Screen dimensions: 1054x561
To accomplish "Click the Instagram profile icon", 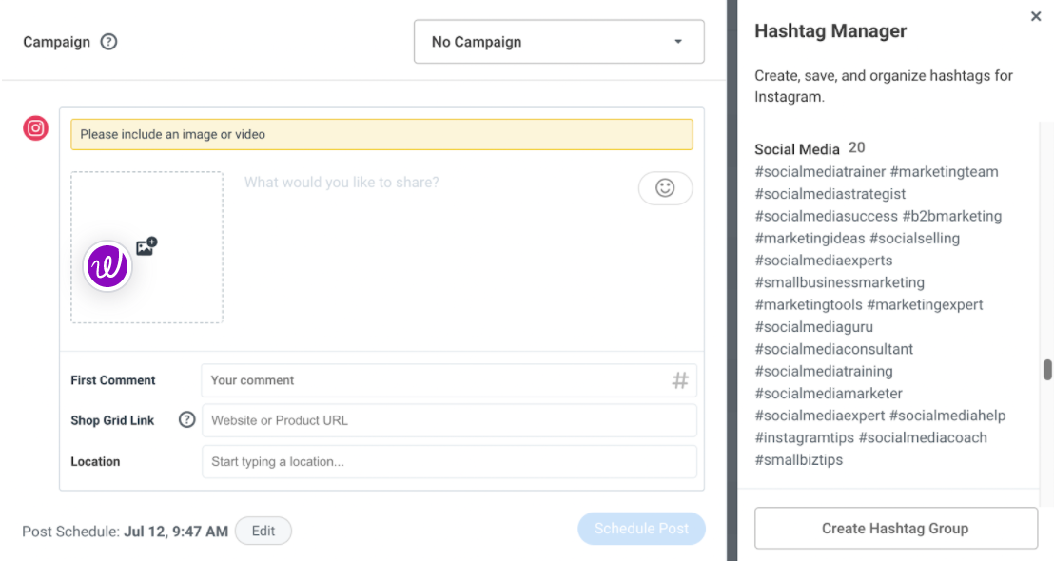I will pyautogui.click(x=36, y=128).
